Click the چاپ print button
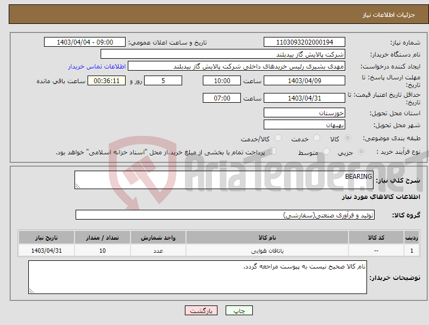 pyautogui.click(x=239, y=310)
